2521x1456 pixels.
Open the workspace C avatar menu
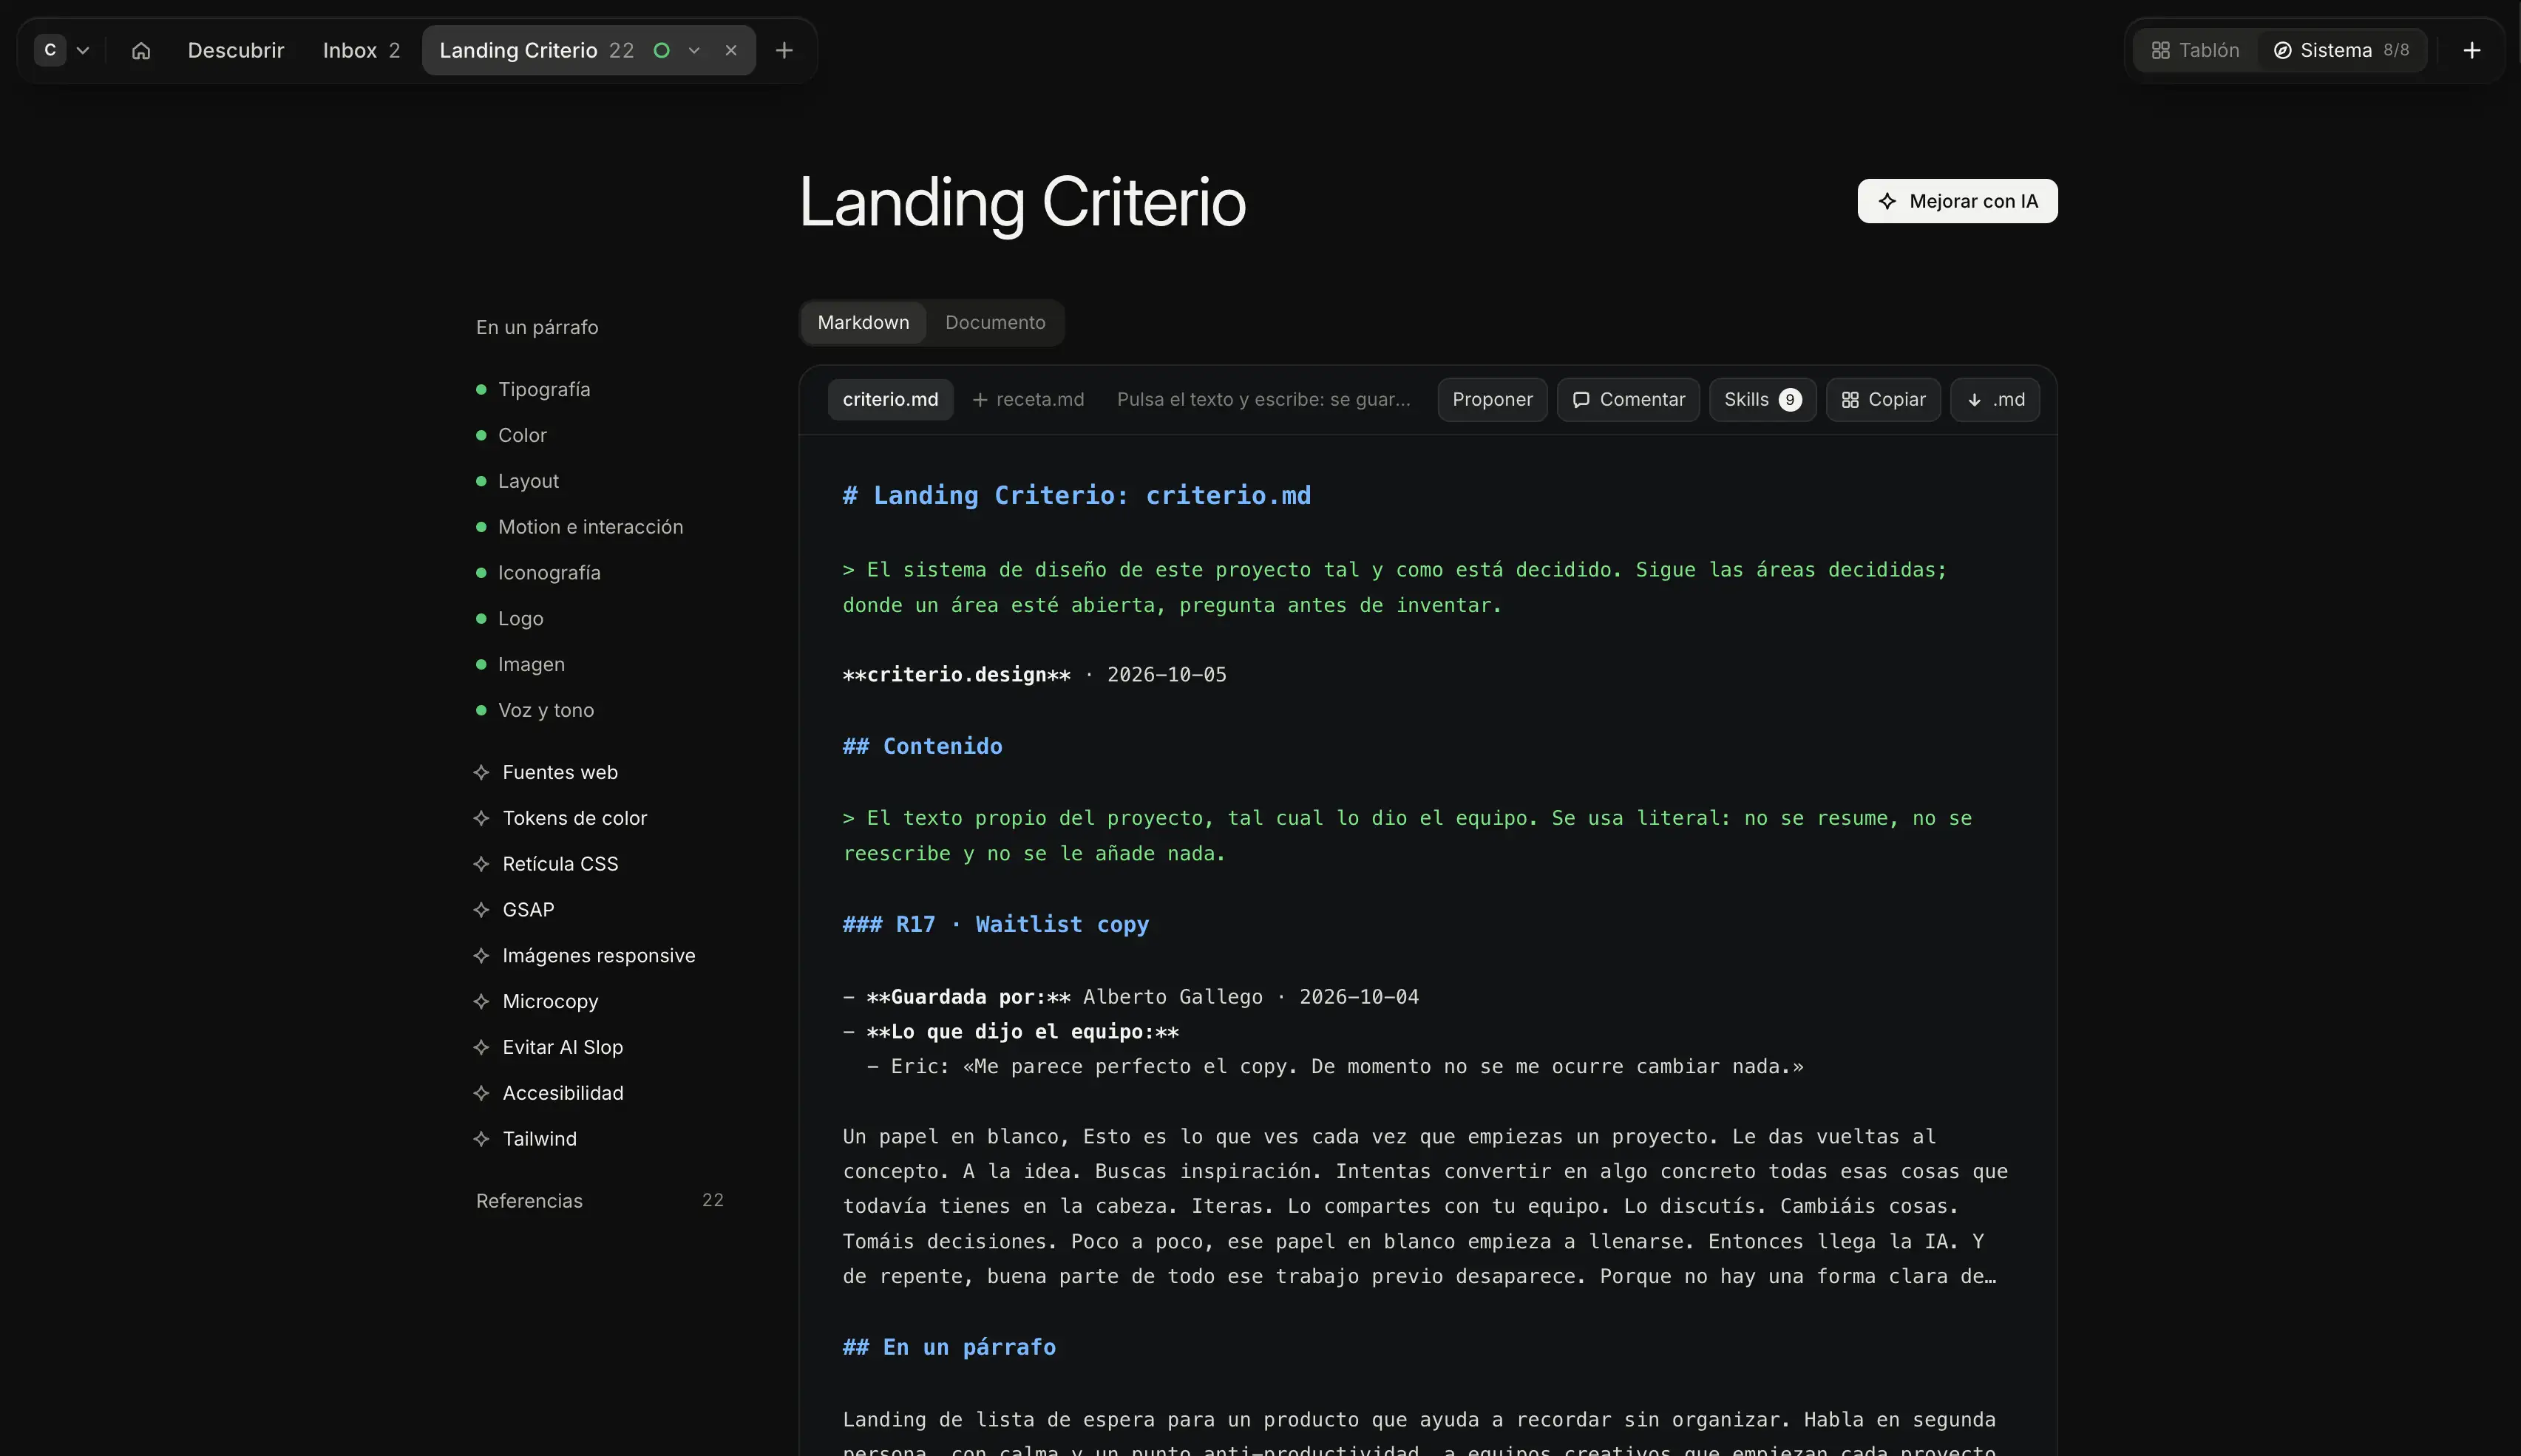pos(62,50)
